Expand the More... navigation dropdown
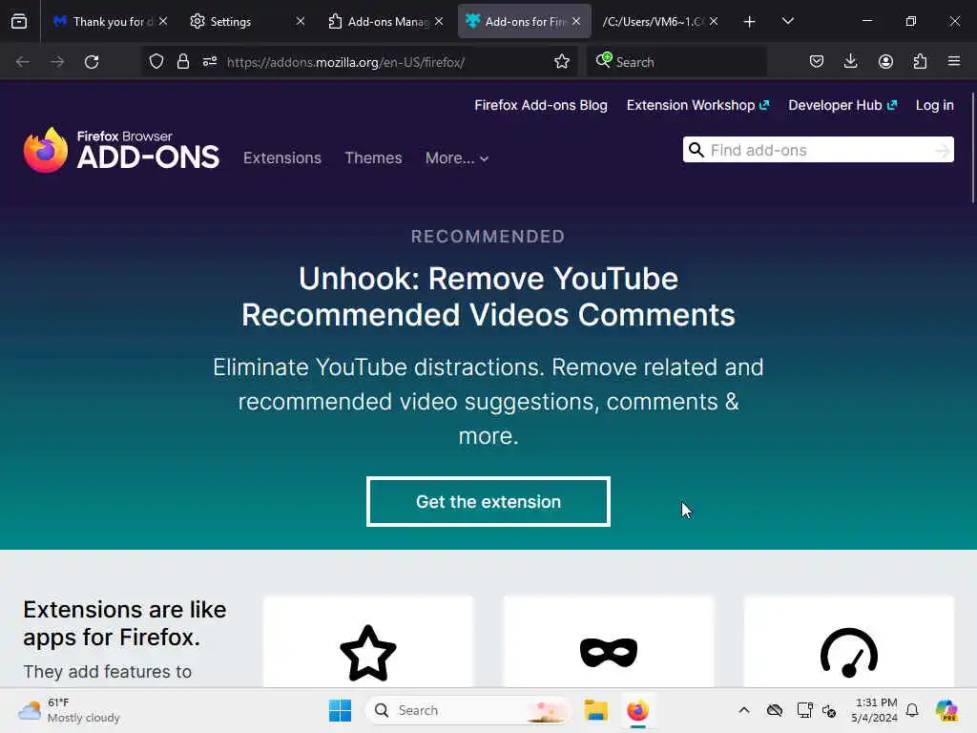 coord(457,157)
